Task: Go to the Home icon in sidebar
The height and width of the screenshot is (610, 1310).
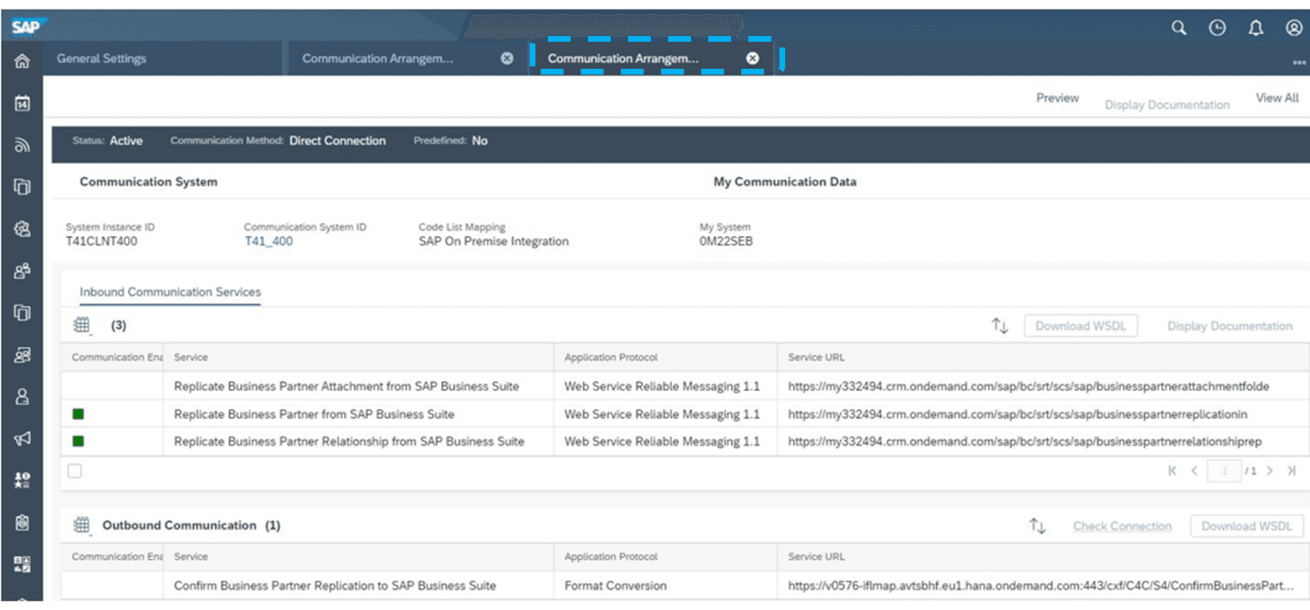Action: 22,61
